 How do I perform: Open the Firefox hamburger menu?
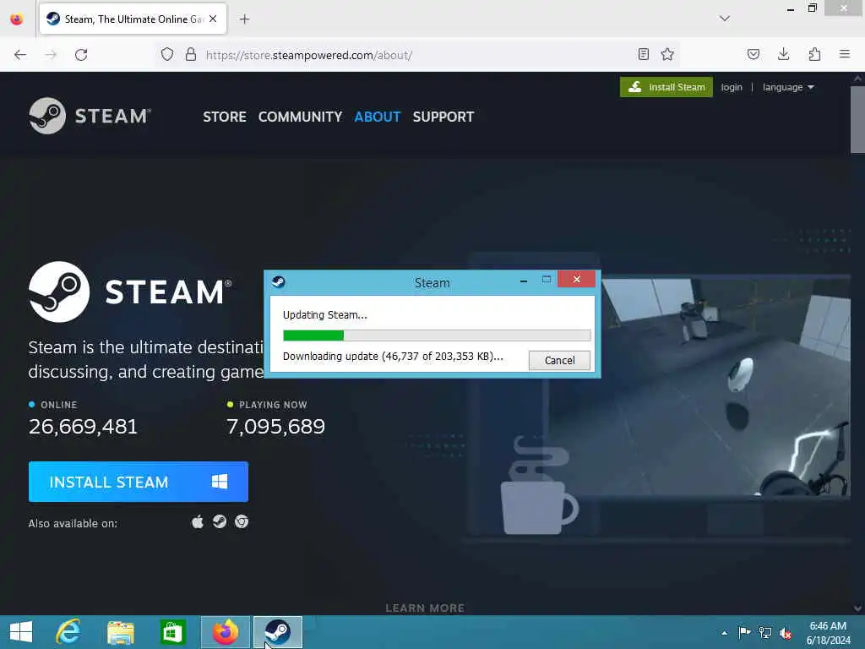[x=845, y=55]
